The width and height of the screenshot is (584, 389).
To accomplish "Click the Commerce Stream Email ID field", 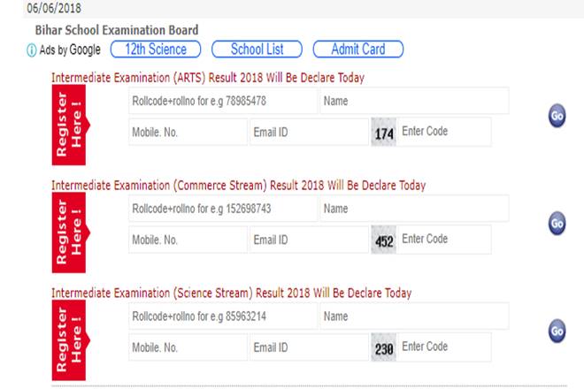I will [x=308, y=240].
